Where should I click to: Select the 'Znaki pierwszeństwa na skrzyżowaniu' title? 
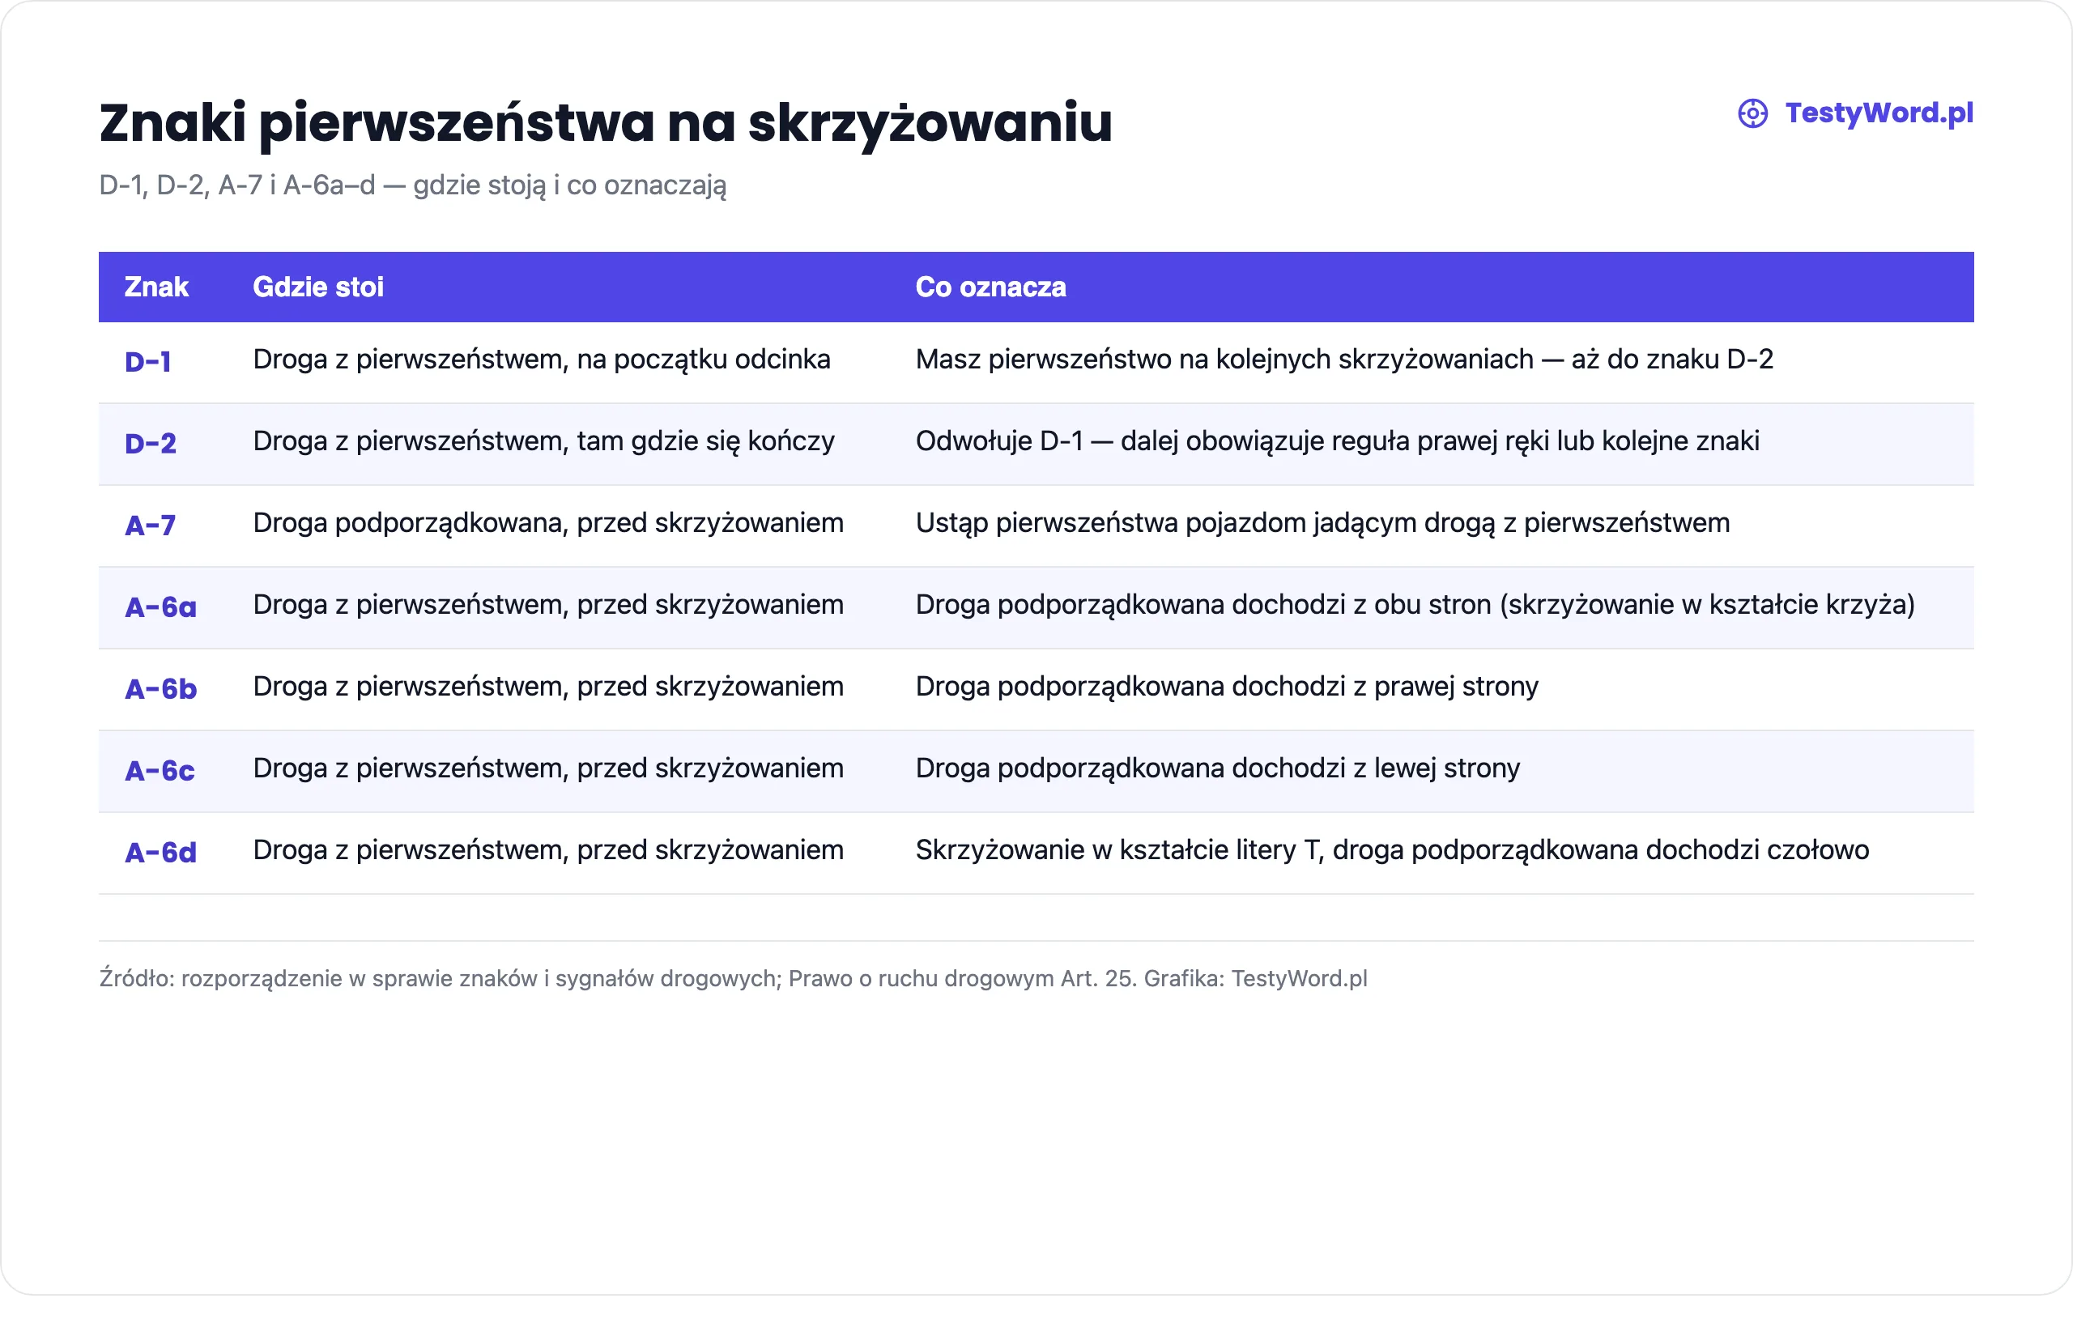[x=606, y=122]
